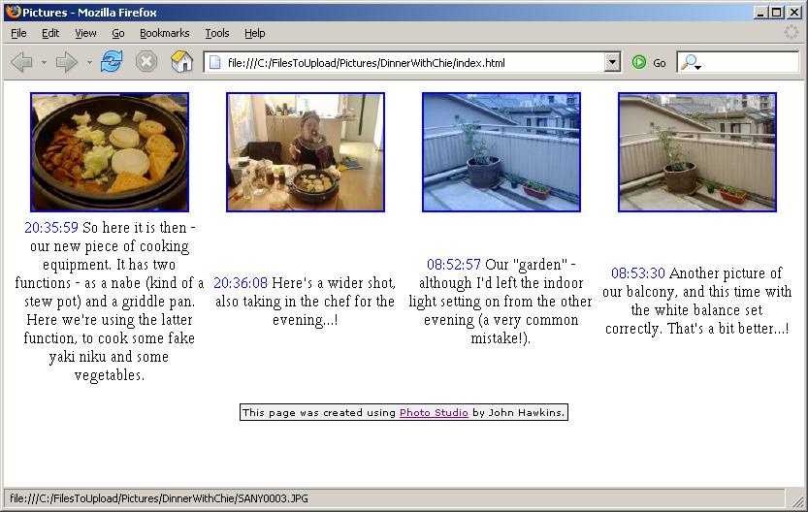Image resolution: width=808 pixels, height=512 pixels.
Task: Click the caption text 'evening...!'
Action: tap(305, 320)
